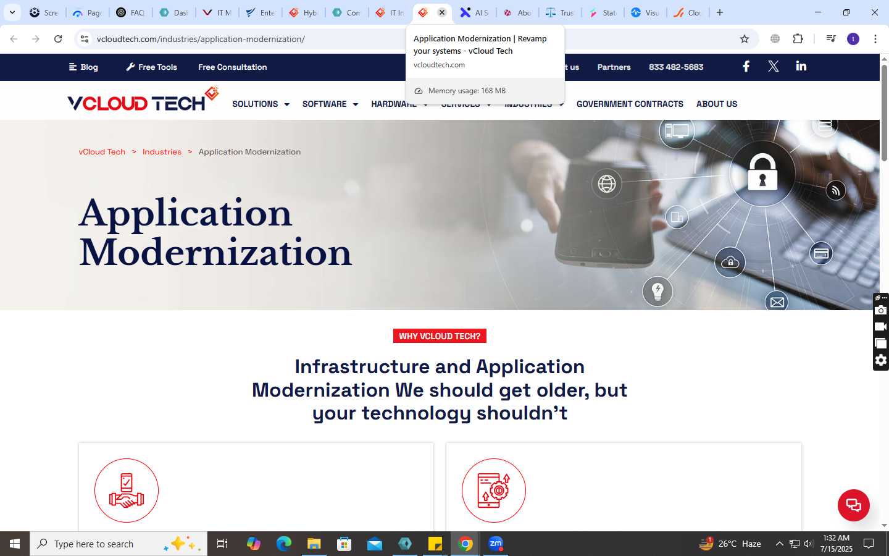889x556 pixels.
Task: Open Task View on taskbar
Action: click(222, 544)
